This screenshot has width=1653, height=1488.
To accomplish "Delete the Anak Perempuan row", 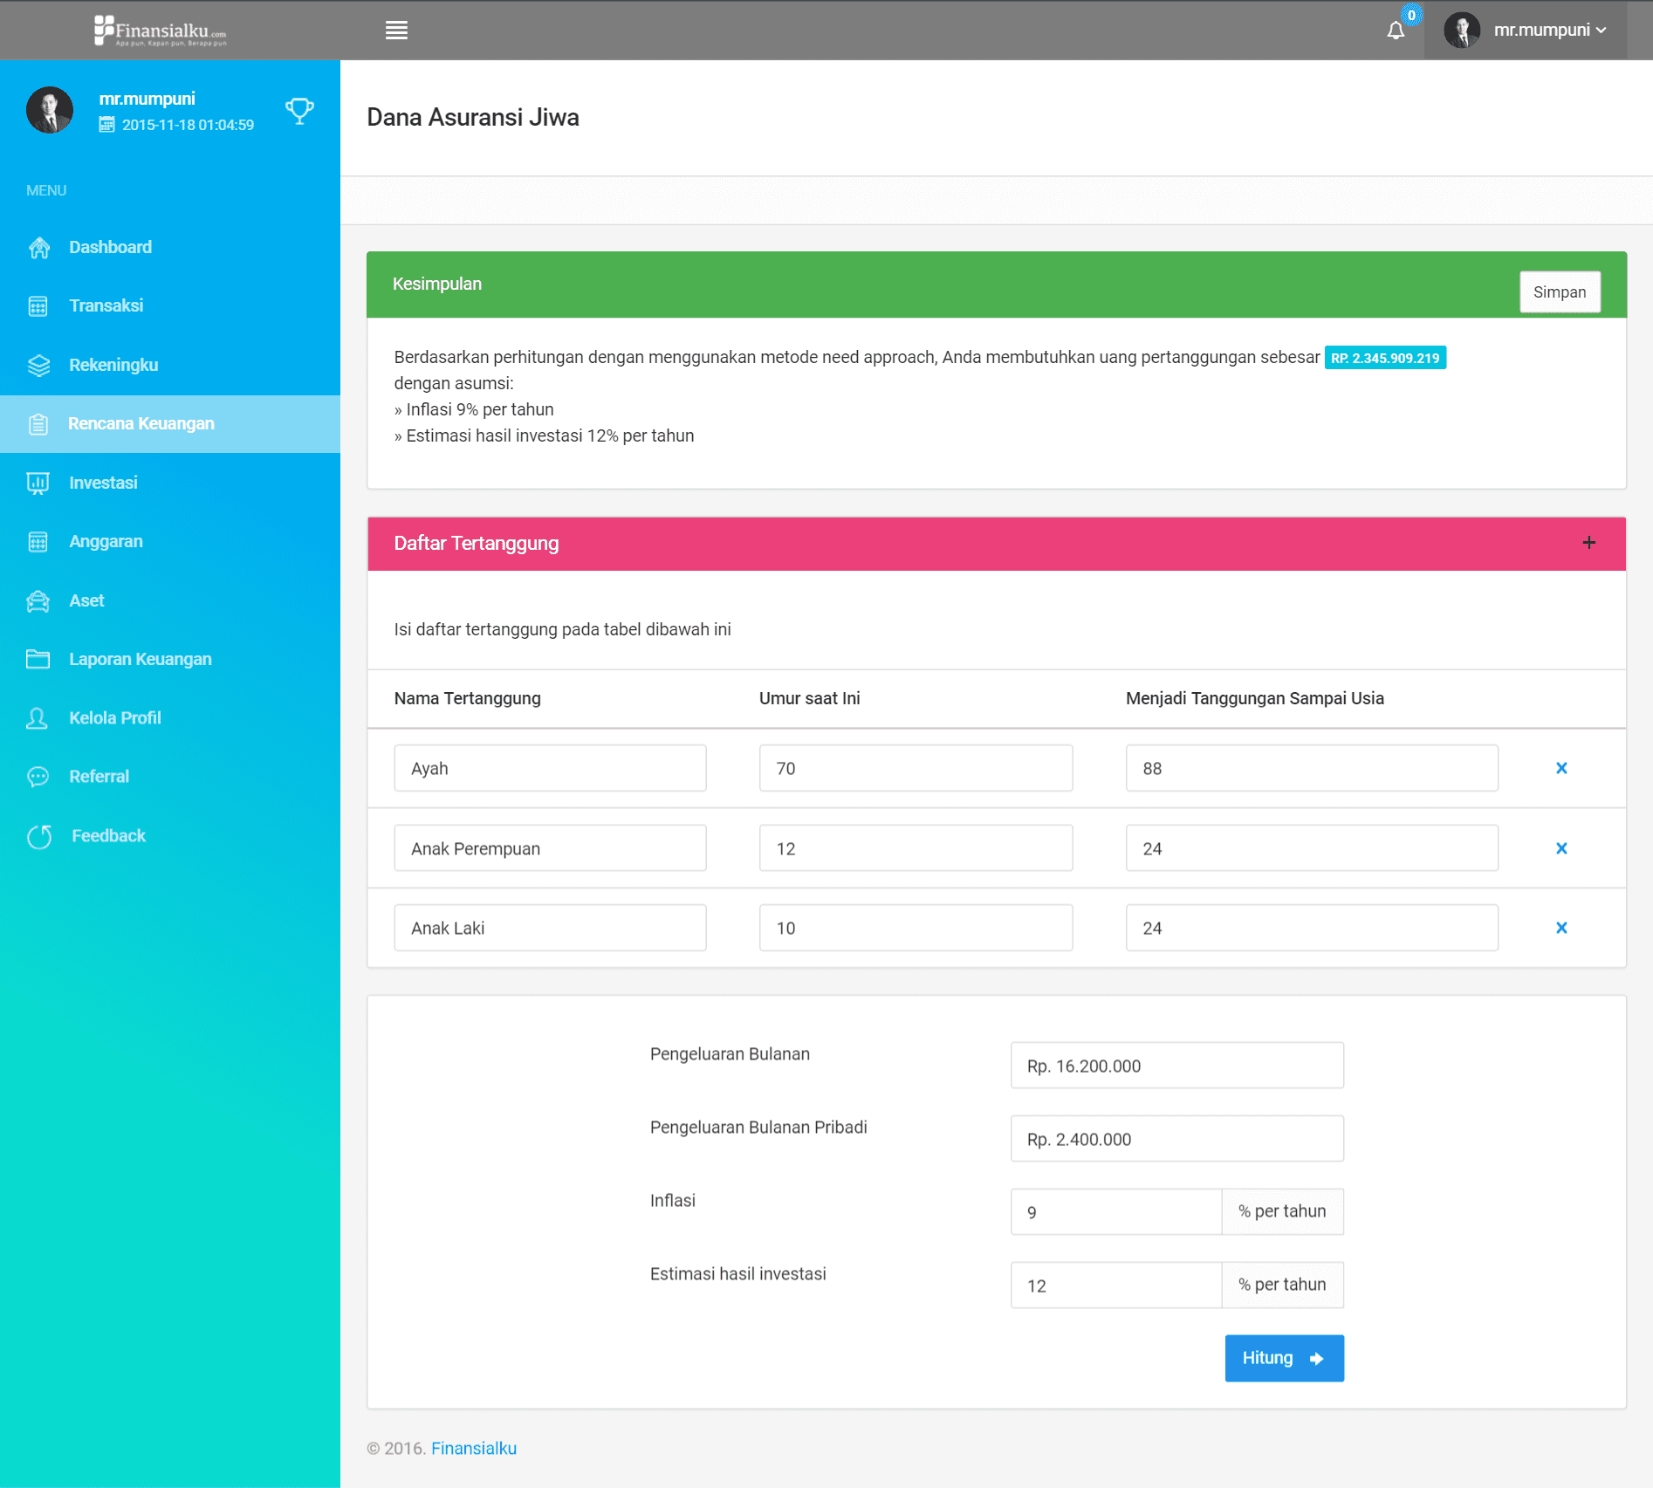I will (x=1561, y=848).
